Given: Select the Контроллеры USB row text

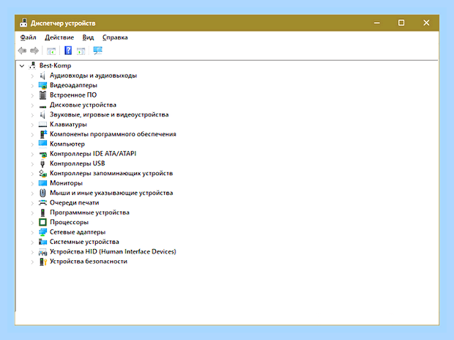Looking at the screenshot, I should point(78,163).
